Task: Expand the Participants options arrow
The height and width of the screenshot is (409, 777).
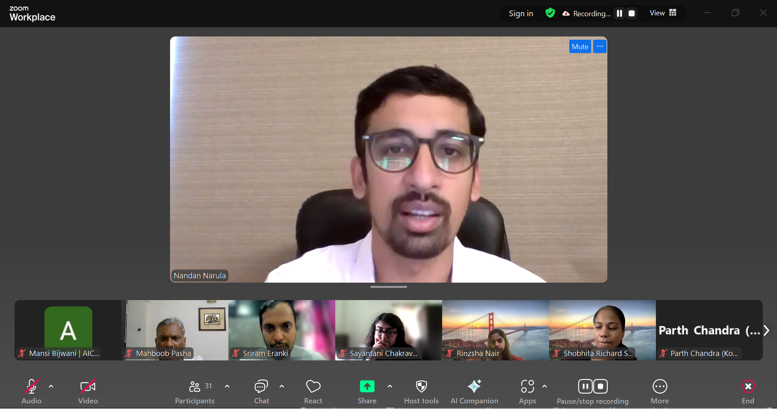Action: tap(227, 386)
